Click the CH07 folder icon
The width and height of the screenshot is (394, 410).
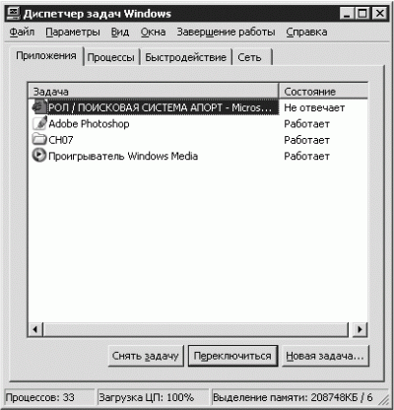pyautogui.click(x=39, y=139)
